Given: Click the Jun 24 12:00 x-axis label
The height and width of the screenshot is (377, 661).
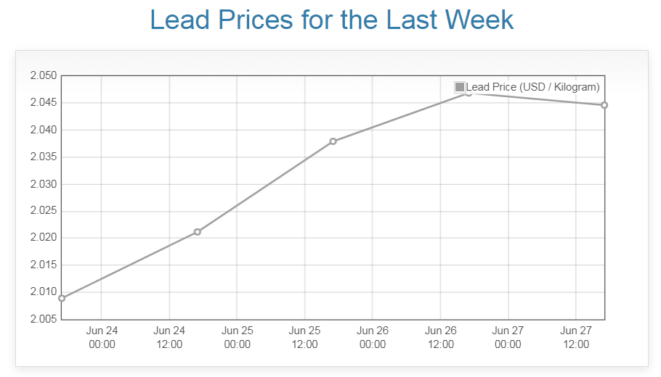Looking at the screenshot, I should pos(169,337).
